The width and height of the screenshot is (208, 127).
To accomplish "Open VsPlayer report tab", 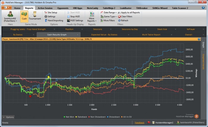I will (x=191, y=29).
